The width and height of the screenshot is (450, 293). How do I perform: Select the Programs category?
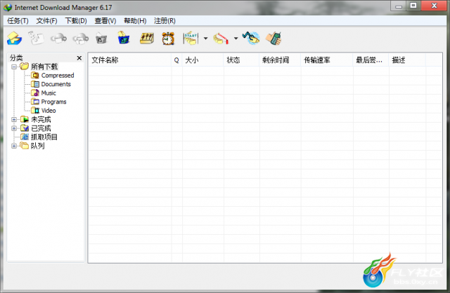[49, 102]
